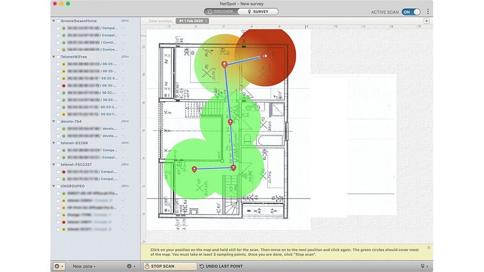Collapse the GroeneSwaenHome group

[54, 21]
